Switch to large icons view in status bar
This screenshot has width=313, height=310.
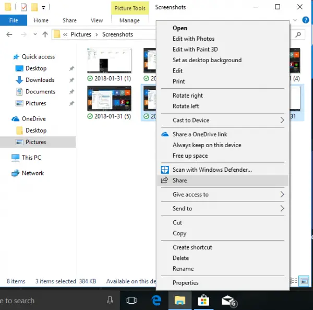pyautogui.click(x=304, y=281)
